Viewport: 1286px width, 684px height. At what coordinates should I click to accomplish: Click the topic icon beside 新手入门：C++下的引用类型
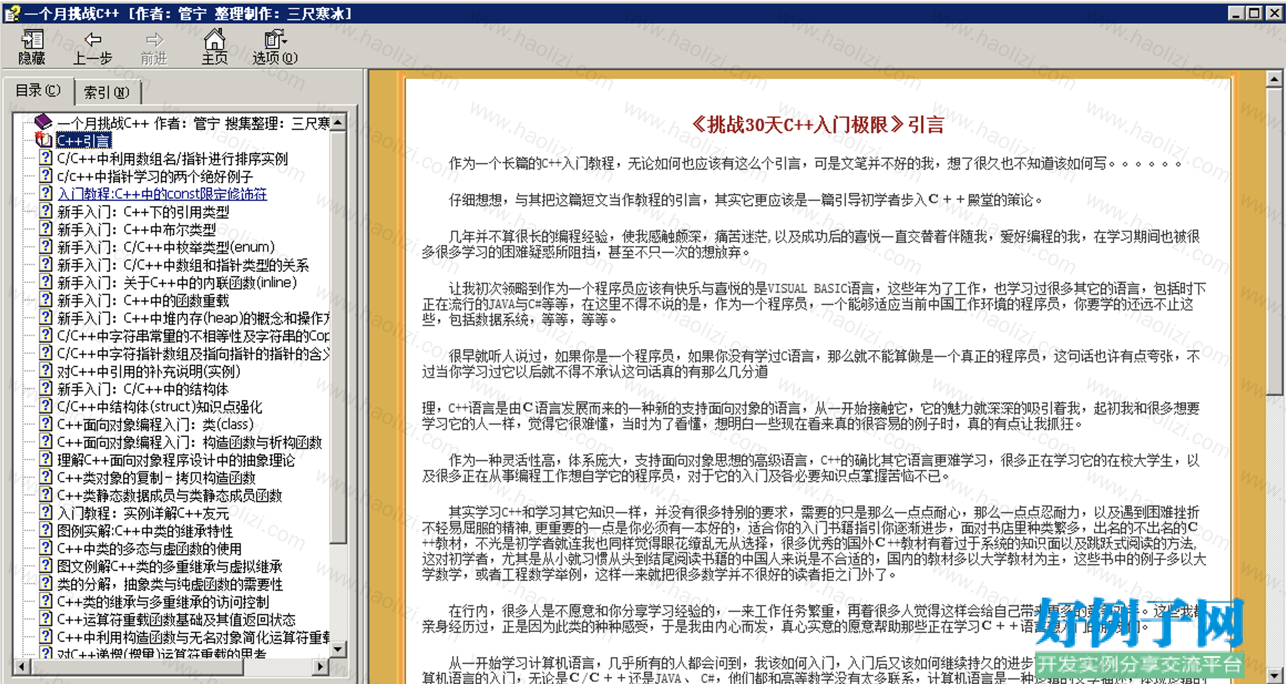point(46,211)
